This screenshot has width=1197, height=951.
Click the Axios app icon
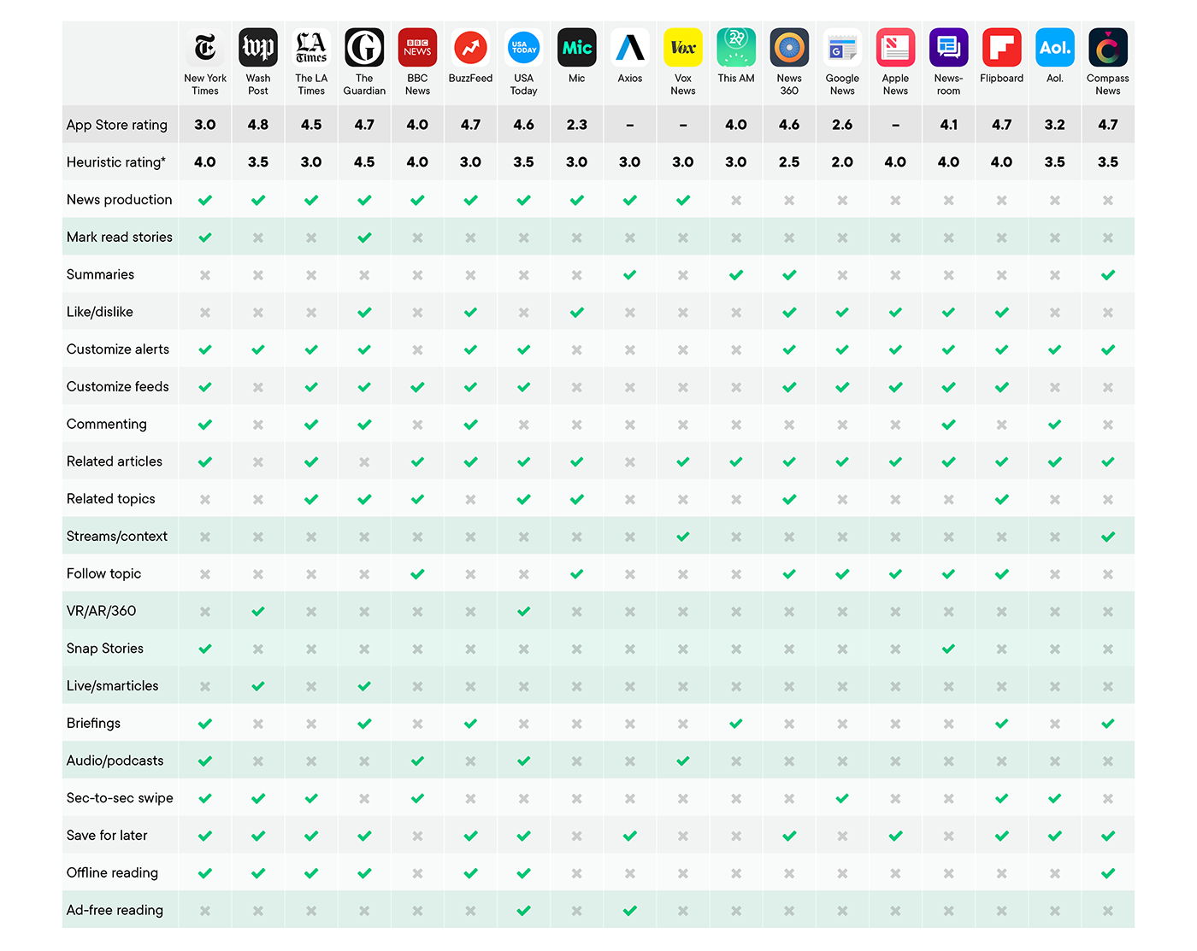(630, 48)
